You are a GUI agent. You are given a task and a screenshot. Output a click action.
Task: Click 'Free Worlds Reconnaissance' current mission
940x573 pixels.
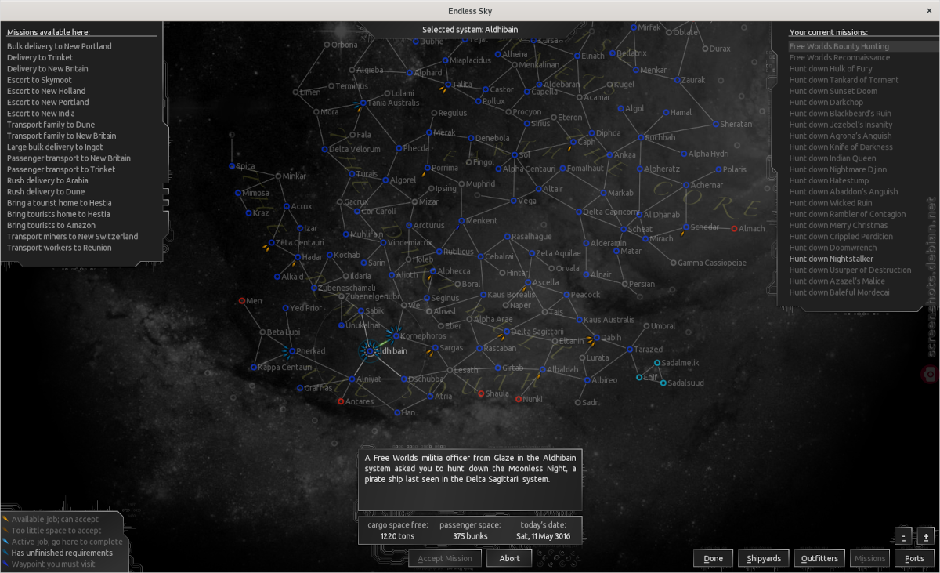point(840,57)
